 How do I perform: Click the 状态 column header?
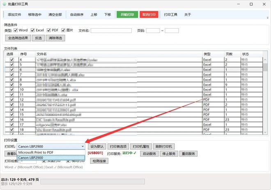tap(252, 54)
